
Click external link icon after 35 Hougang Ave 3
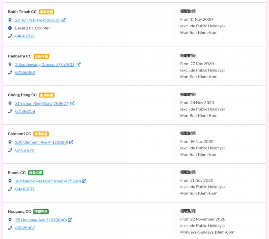pyautogui.click(x=70, y=220)
